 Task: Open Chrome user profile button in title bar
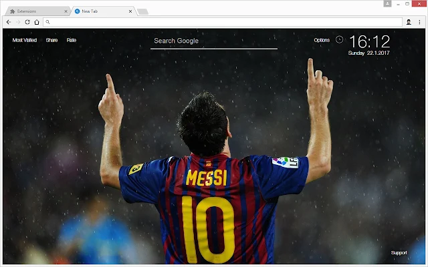coord(387,3)
